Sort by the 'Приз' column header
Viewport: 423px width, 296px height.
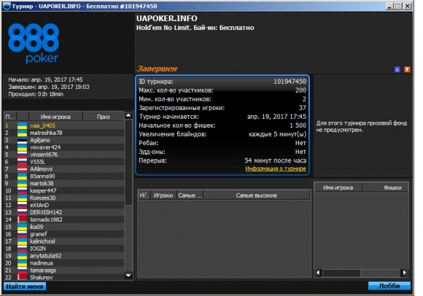(x=104, y=117)
